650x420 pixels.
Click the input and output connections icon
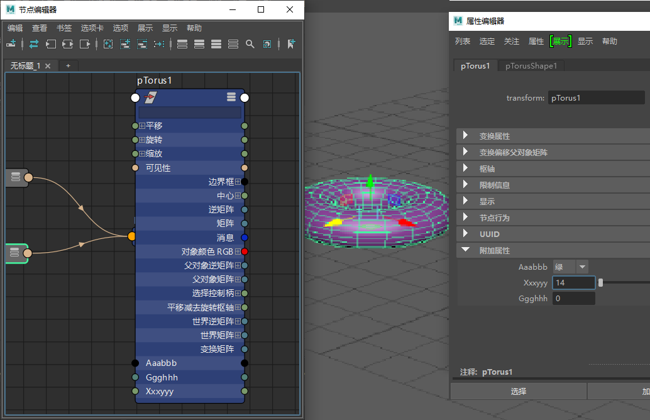click(x=34, y=43)
